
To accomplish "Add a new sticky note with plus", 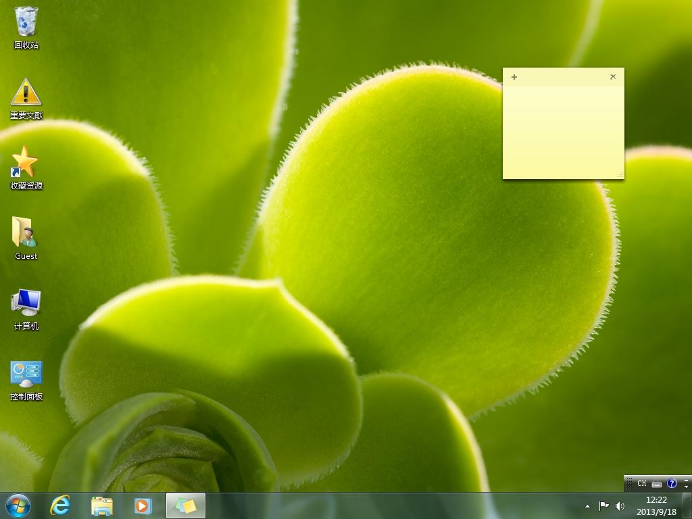I will [514, 77].
